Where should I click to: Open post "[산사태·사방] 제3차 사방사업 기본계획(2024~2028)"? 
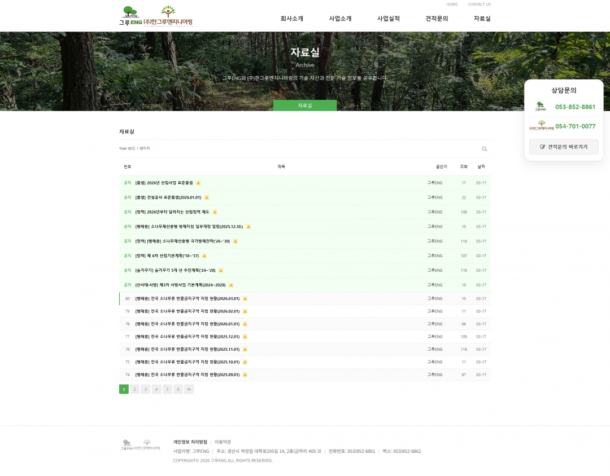click(180, 285)
